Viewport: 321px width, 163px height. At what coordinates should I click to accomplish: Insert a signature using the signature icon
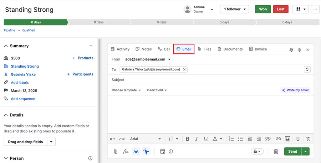pyautogui.click(x=126, y=152)
